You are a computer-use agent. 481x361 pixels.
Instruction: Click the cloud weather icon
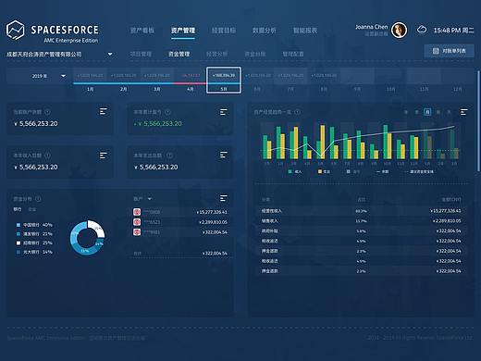[x=422, y=30]
